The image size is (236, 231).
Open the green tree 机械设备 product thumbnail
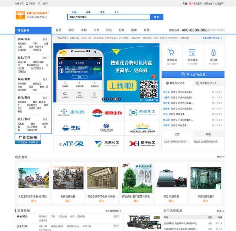point(137,178)
